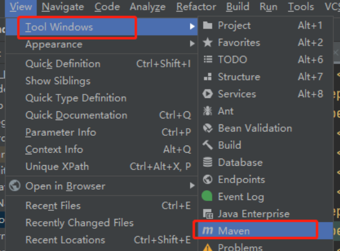Screen dimensions: 340x251
Task: Click the Maven m icon
Action: [207, 231]
